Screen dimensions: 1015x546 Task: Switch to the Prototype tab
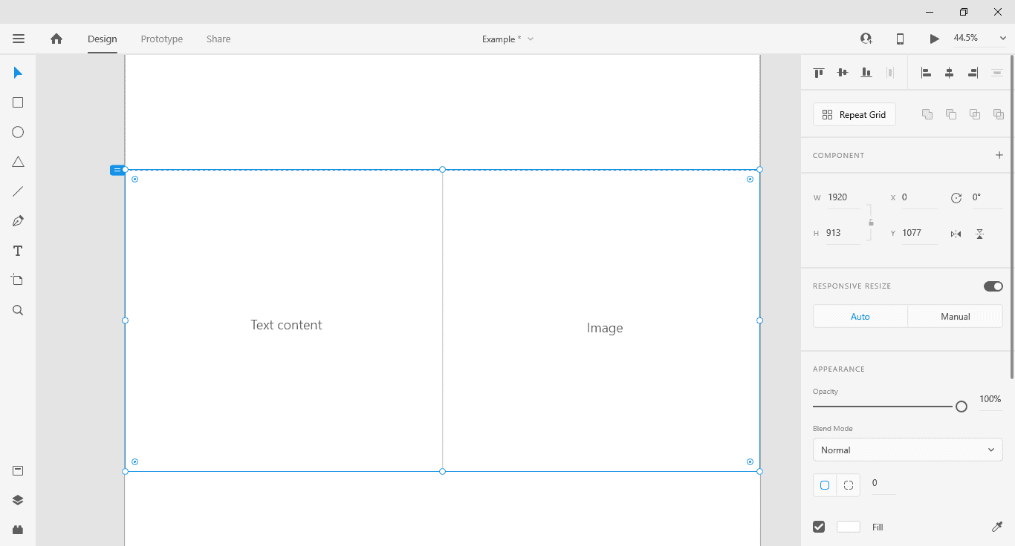pos(162,39)
